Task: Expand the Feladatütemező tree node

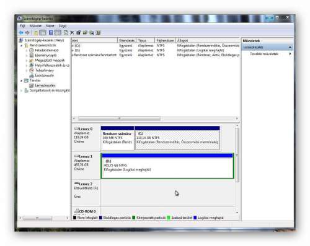Action: click(x=27, y=50)
